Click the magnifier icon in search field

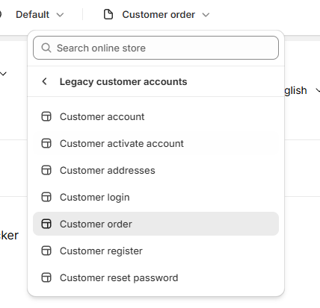[x=46, y=48]
